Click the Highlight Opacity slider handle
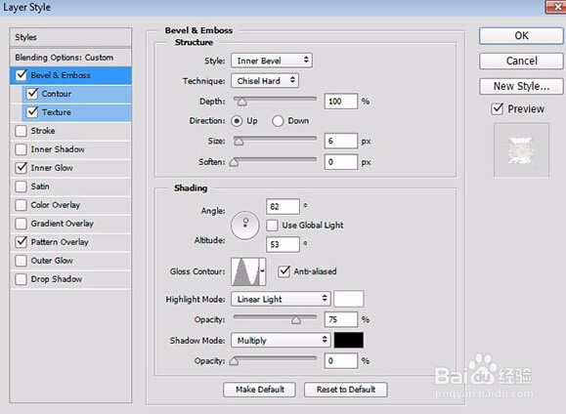Screen dimensions: 566x414 296,320
